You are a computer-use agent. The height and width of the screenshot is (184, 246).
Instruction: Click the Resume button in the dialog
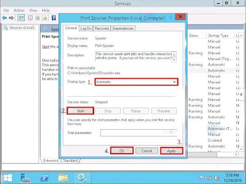click(164, 111)
